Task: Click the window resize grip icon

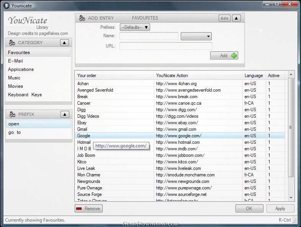Action: click(294, 221)
